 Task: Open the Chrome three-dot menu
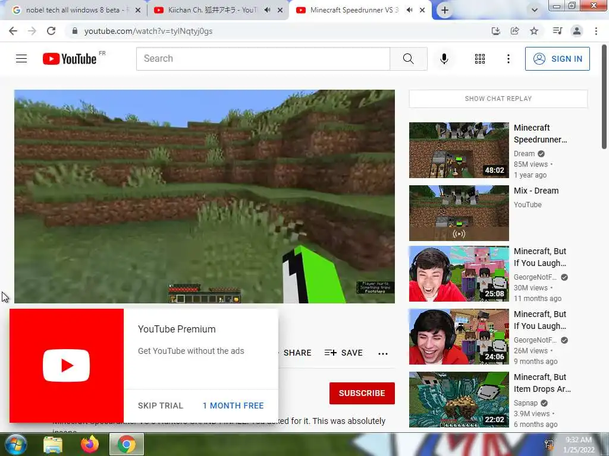pyautogui.click(x=596, y=31)
